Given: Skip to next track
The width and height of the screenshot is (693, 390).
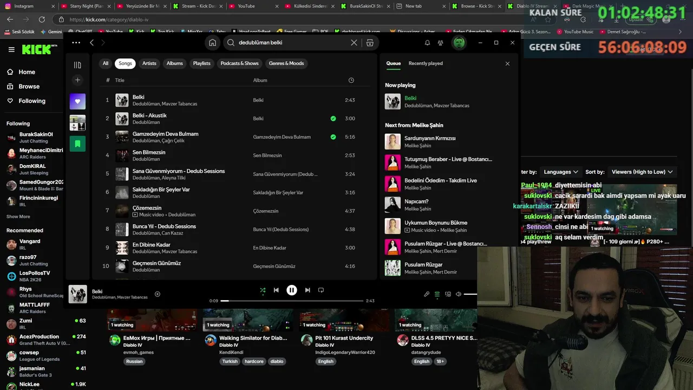Looking at the screenshot, I should pyautogui.click(x=308, y=290).
